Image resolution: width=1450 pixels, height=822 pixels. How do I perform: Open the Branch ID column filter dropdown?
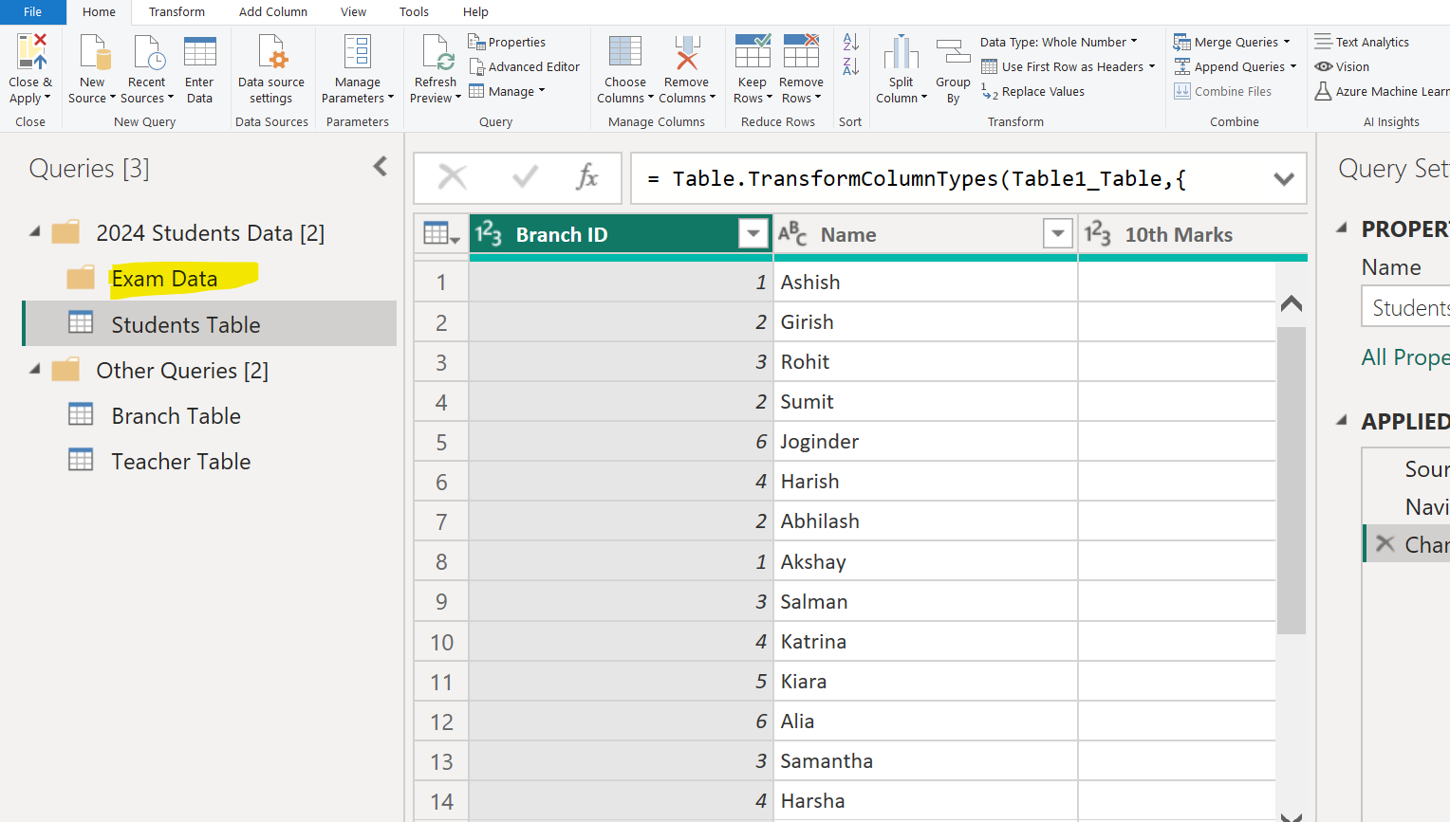pos(753,233)
